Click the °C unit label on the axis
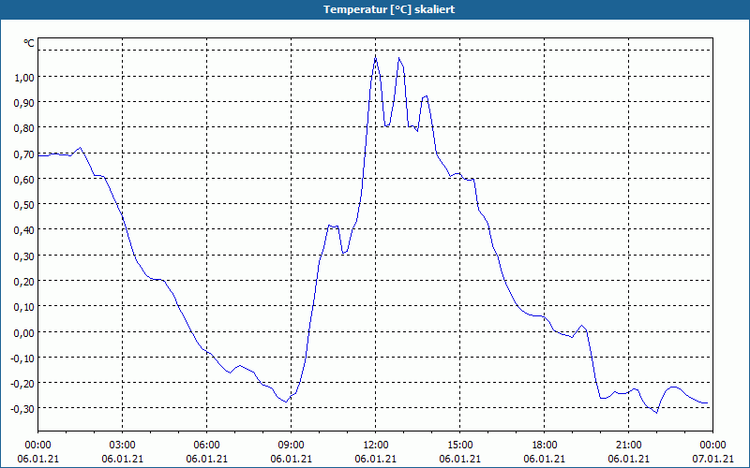The width and height of the screenshot is (750, 468). (x=29, y=43)
